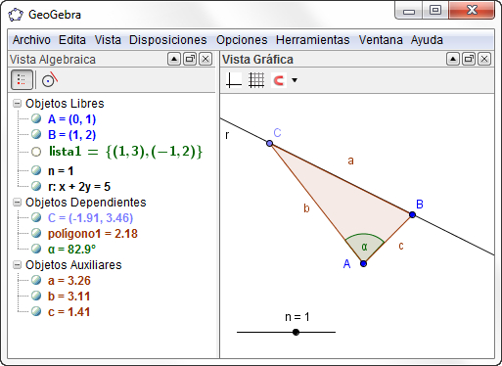This screenshot has height=366, width=502.
Task: Collapse the Objetos Dependientes group
Action: click(17, 203)
